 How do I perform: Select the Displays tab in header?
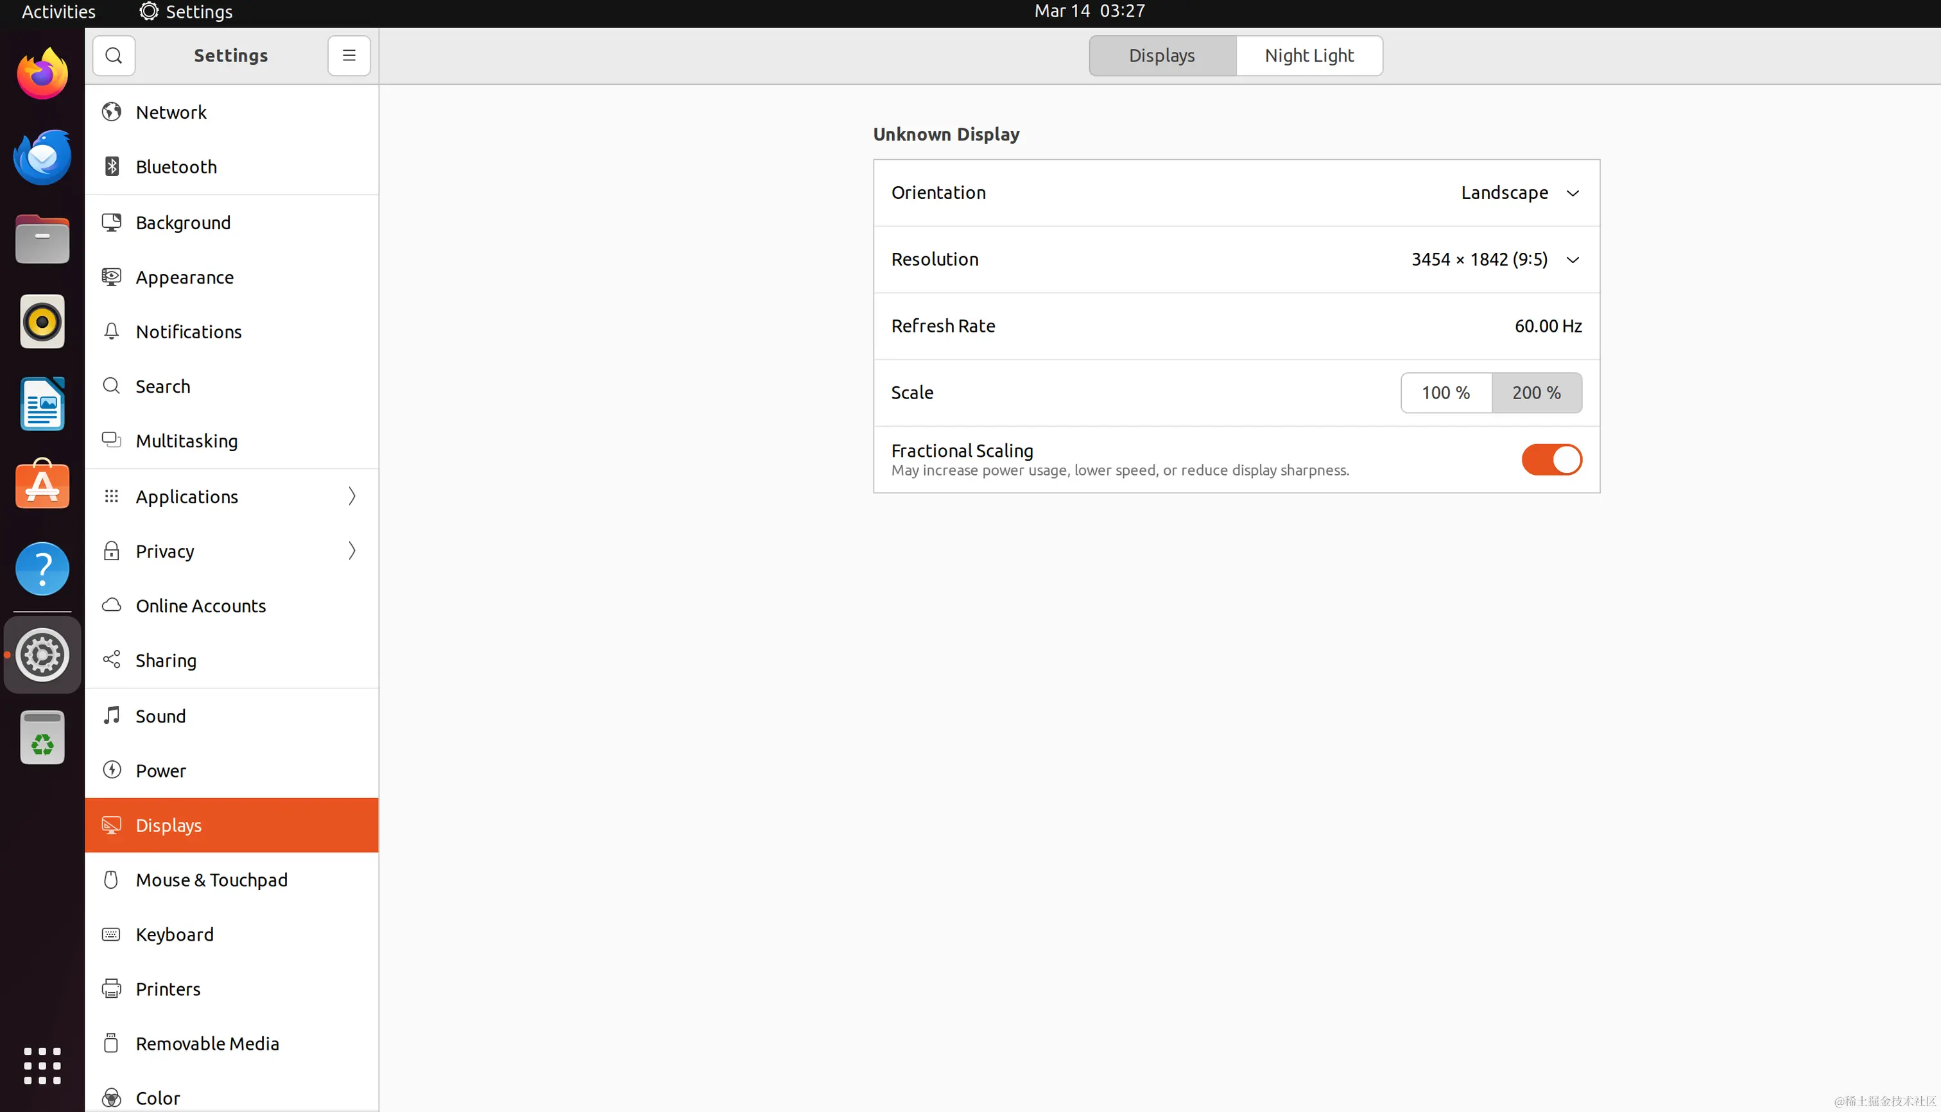(1162, 55)
